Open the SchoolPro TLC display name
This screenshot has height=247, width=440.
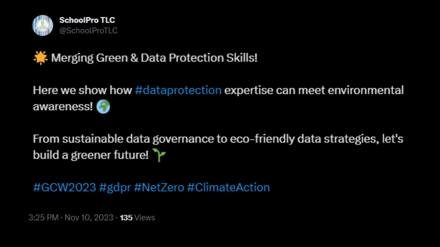click(87, 20)
